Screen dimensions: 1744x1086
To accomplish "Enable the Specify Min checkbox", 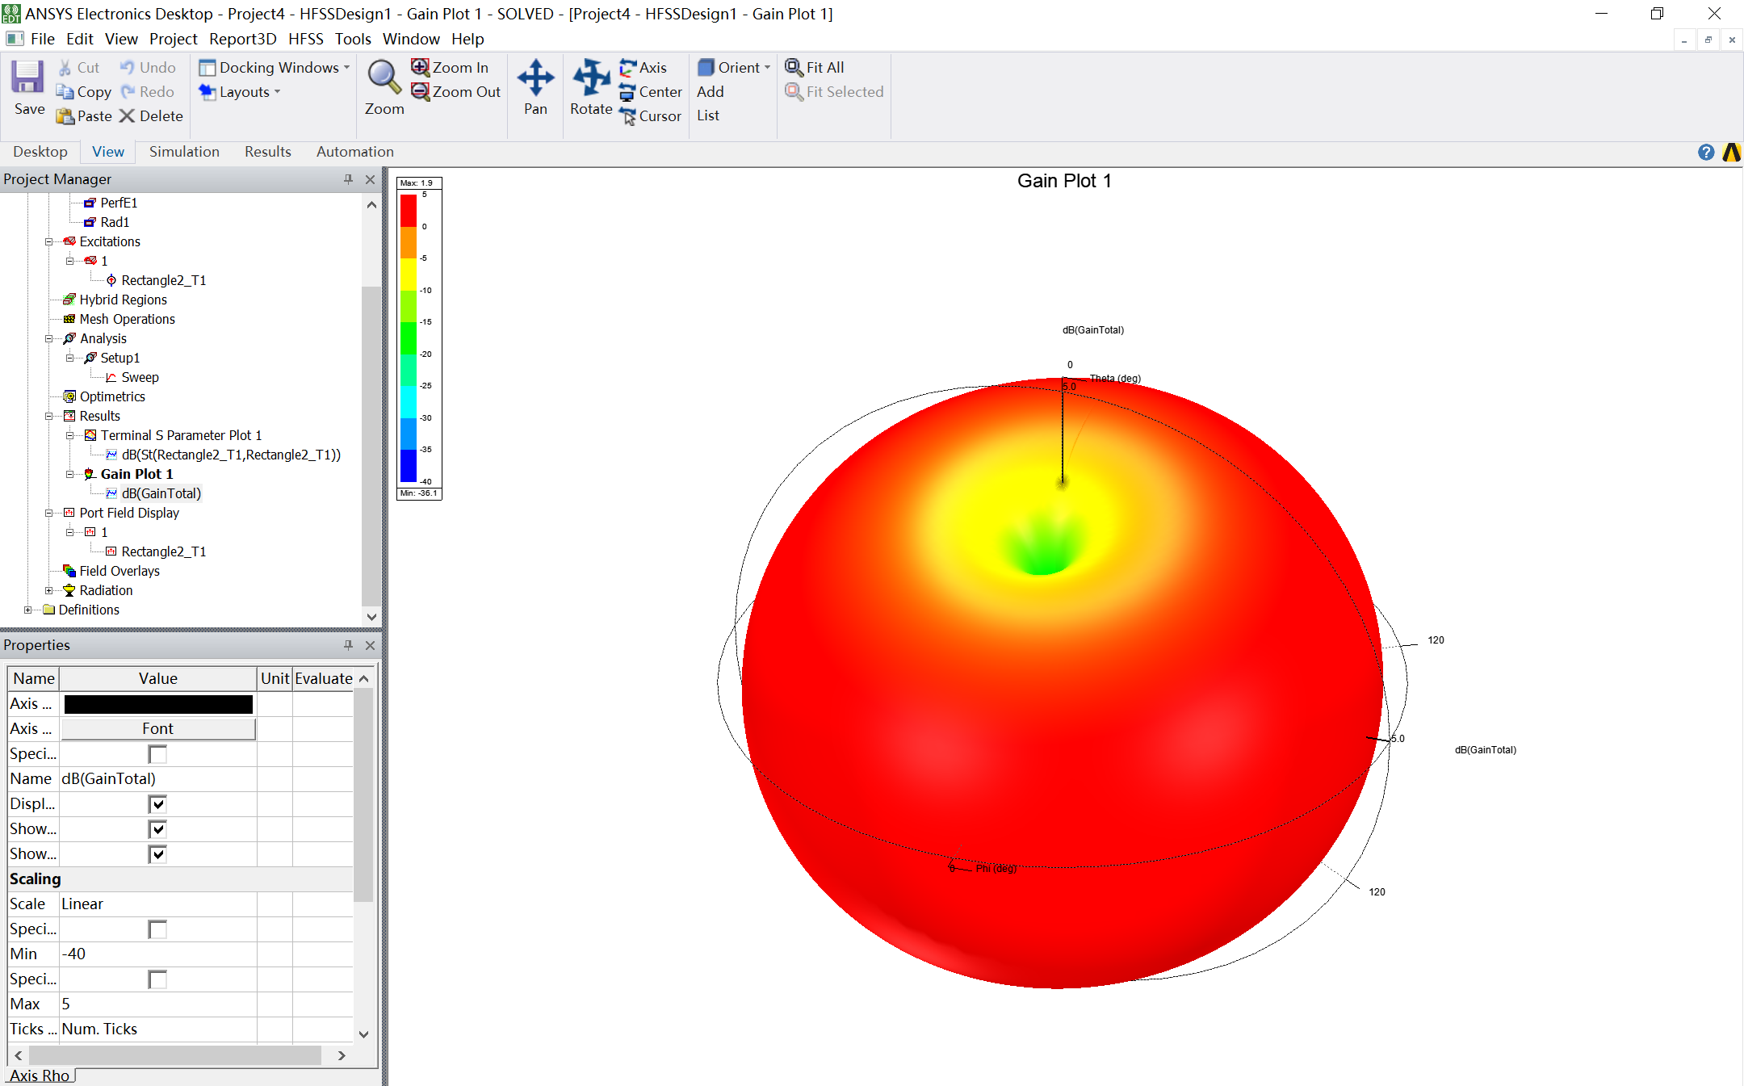I will (x=157, y=929).
